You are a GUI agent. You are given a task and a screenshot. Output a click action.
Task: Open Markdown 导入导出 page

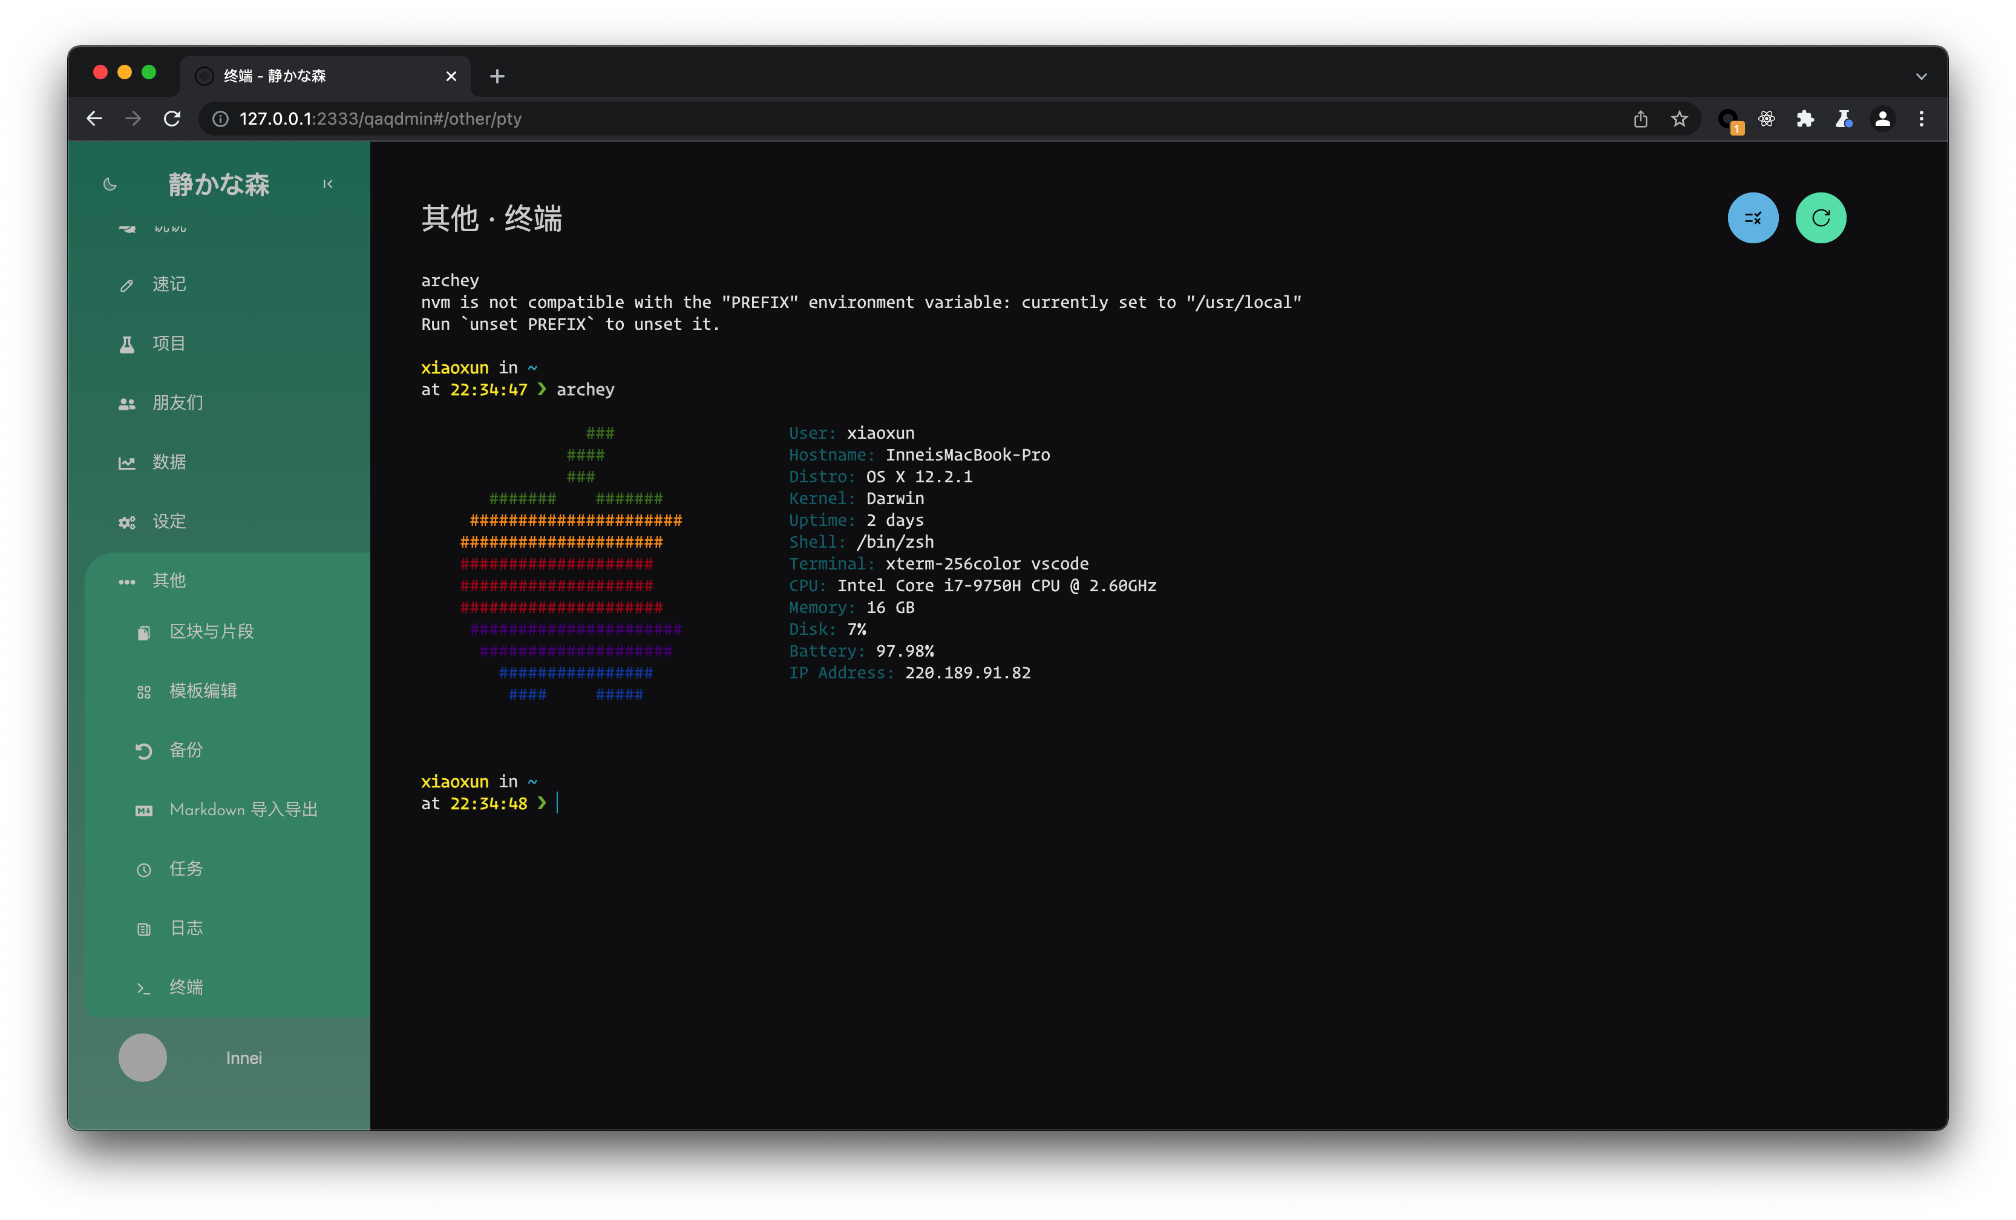[x=243, y=809]
